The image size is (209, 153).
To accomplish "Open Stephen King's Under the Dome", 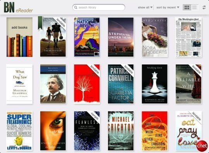I will point(121,37).
